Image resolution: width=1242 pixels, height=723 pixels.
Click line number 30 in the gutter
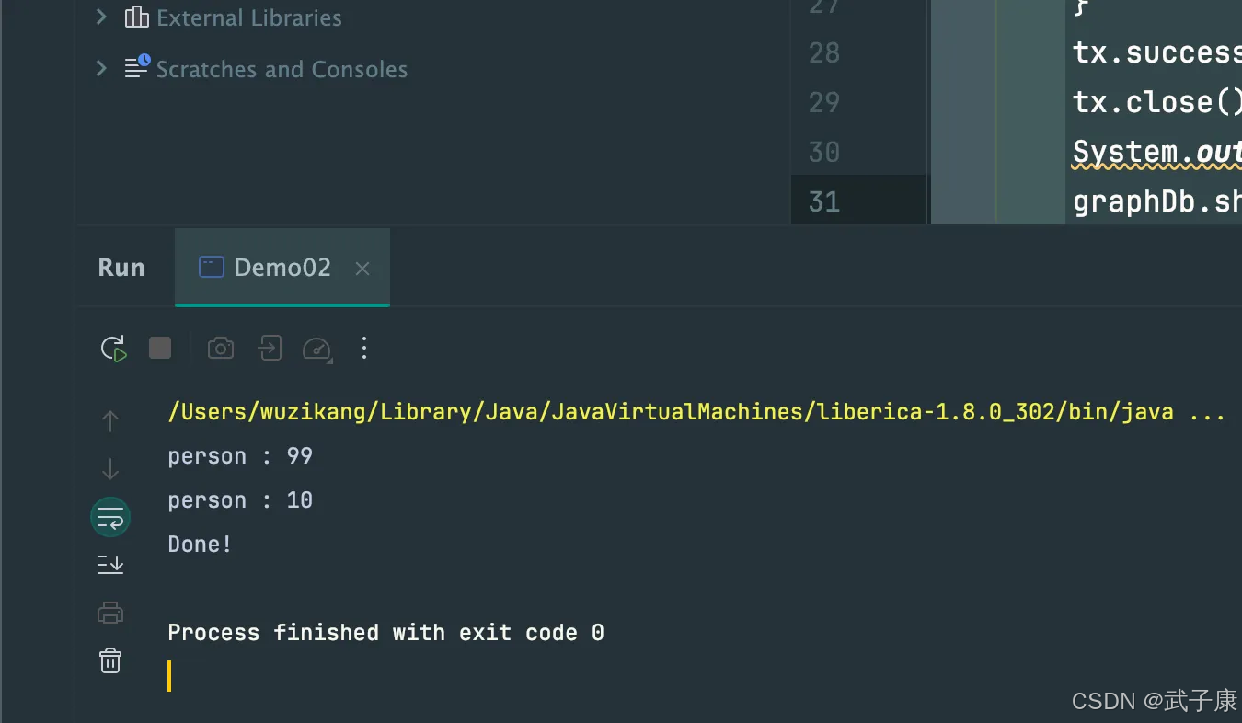[x=823, y=152]
